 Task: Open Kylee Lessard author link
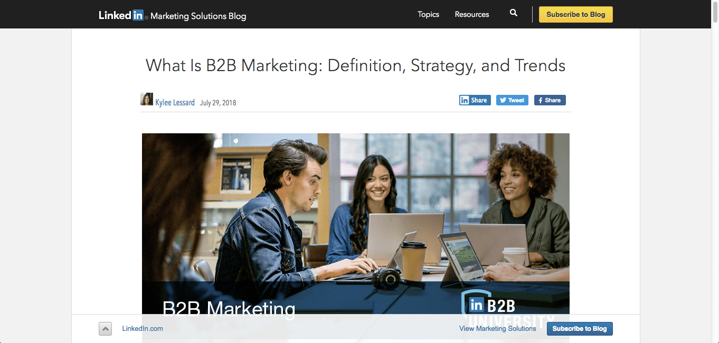[175, 102]
